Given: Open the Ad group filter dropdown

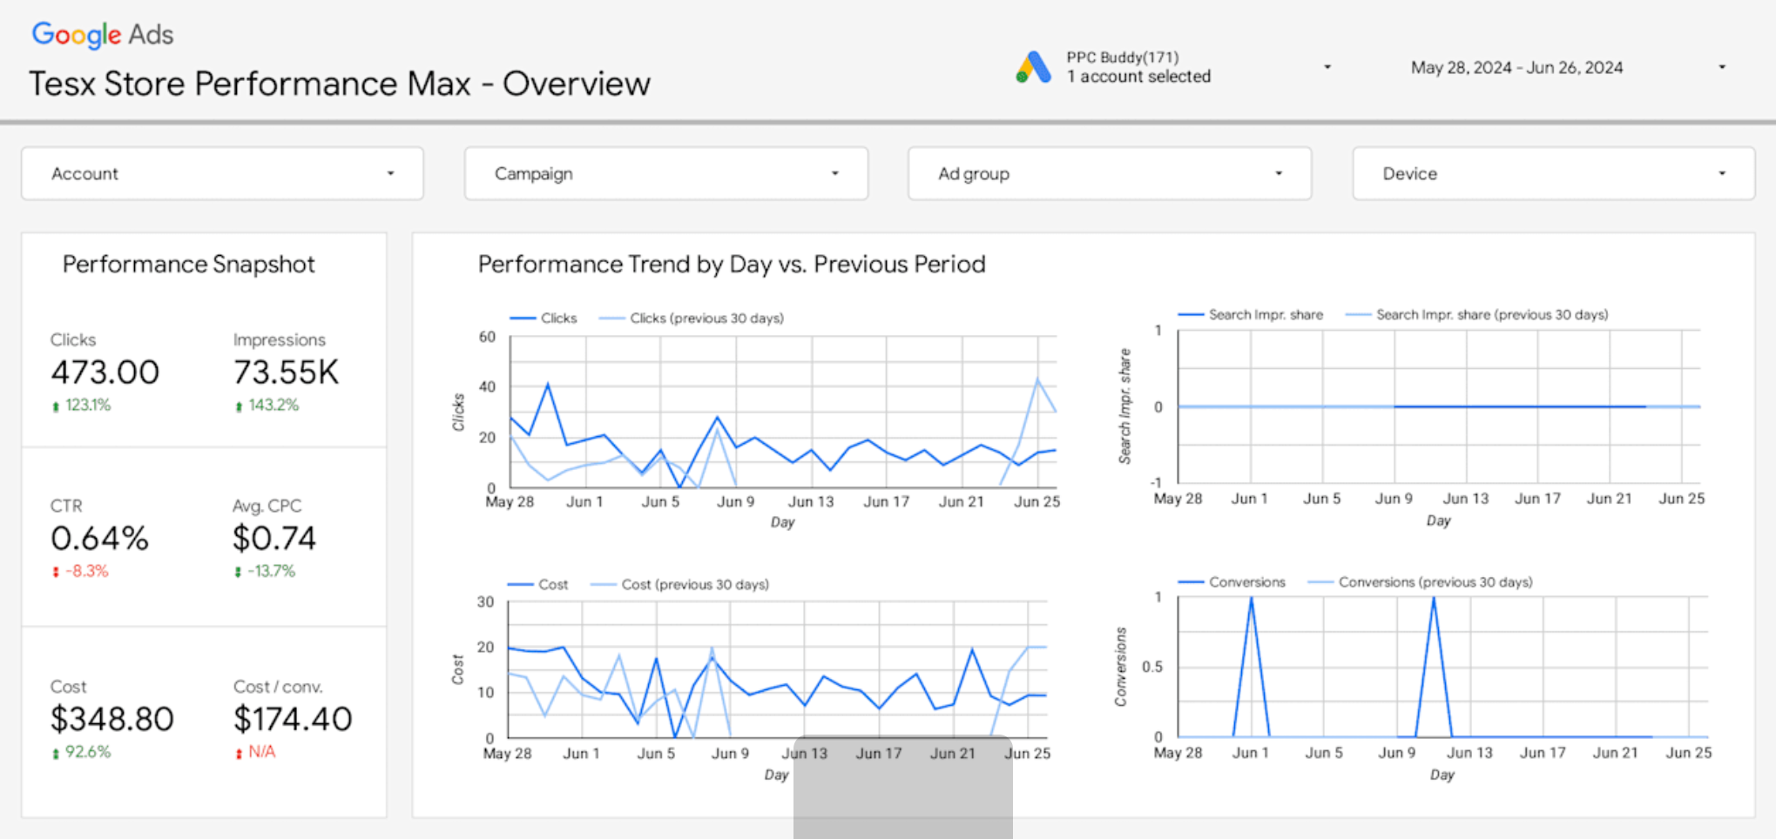Looking at the screenshot, I should (x=1109, y=173).
